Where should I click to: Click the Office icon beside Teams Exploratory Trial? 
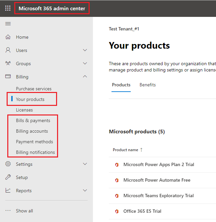tap(117, 196)
